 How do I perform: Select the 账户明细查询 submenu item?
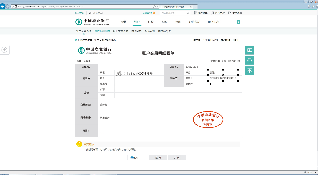[x=102, y=31]
